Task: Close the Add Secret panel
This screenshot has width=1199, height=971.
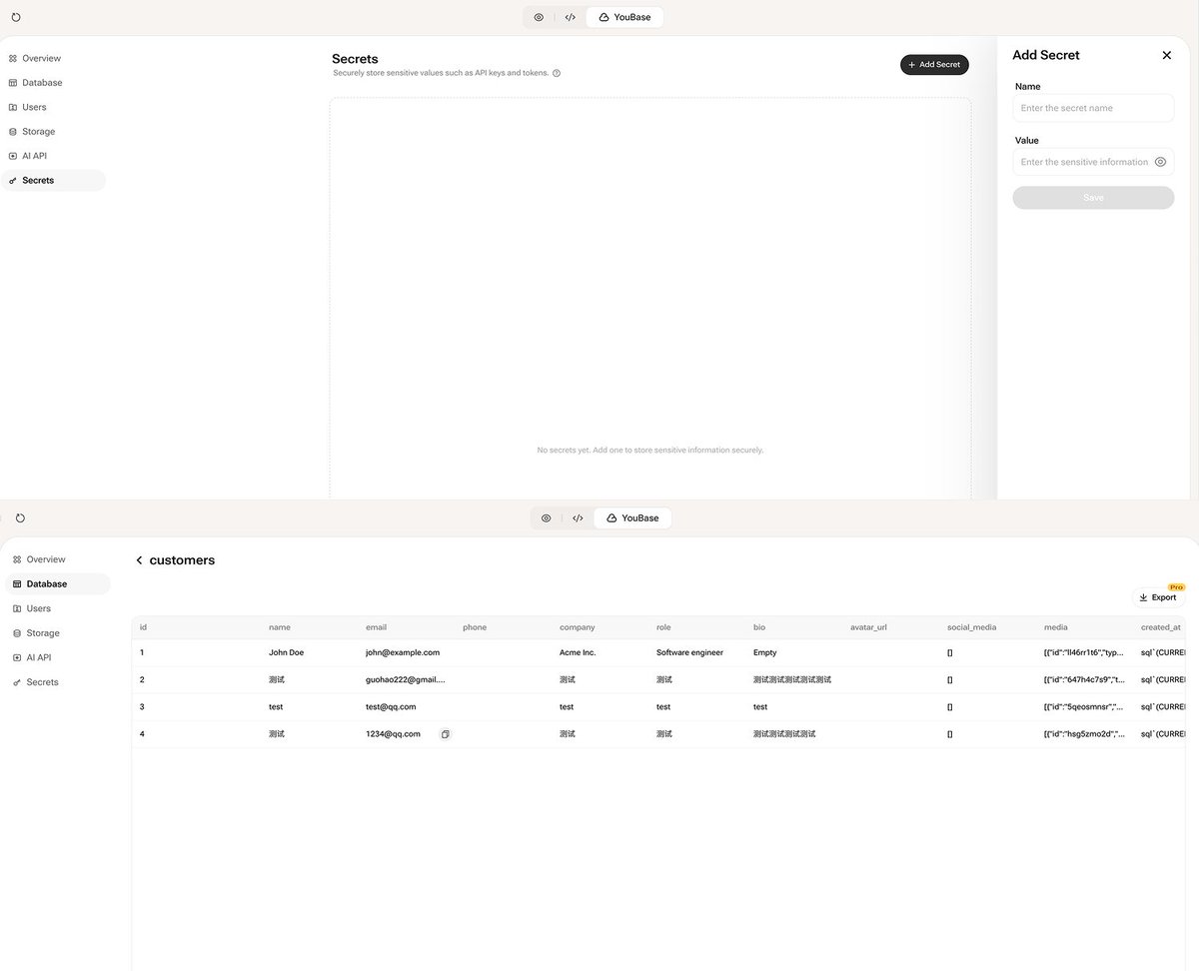Action: tap(1166, 55)
